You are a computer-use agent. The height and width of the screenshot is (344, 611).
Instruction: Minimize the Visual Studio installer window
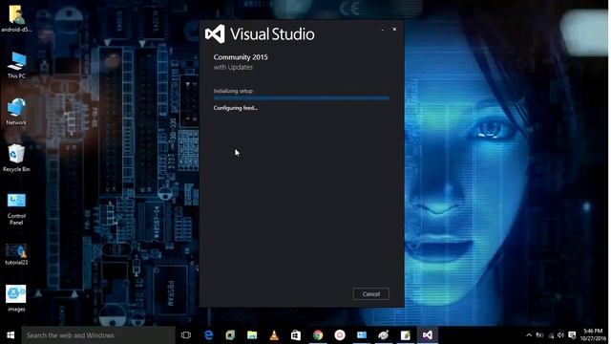(382, 30)
